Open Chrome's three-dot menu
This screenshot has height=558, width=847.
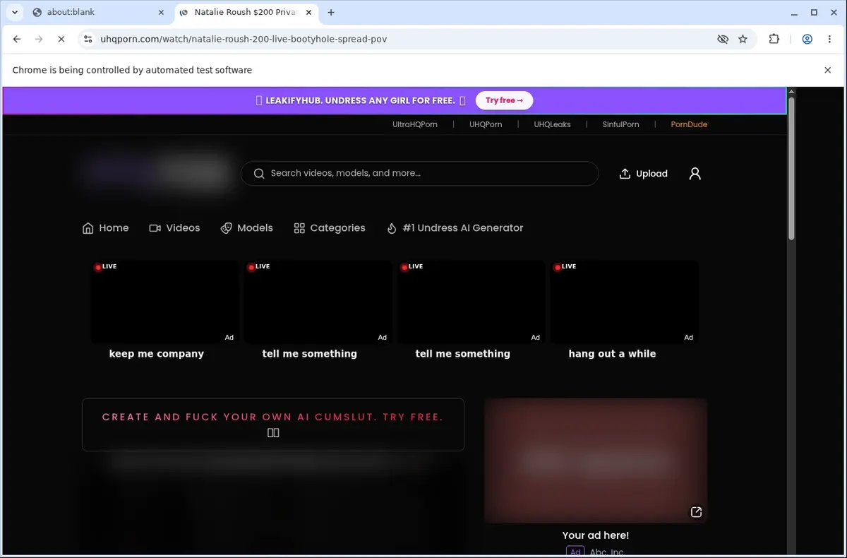point(829,40)
